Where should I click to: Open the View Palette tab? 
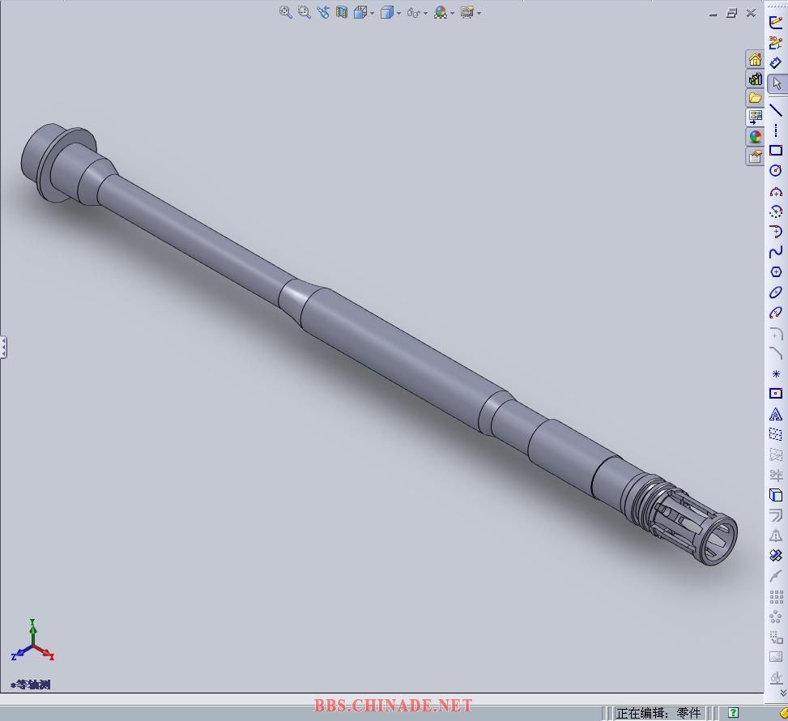pyautogui.click(x=755, y=117)
